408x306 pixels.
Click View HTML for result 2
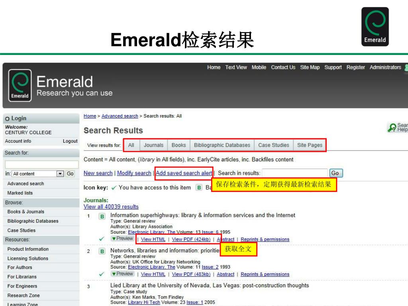(x=153, y=274)
